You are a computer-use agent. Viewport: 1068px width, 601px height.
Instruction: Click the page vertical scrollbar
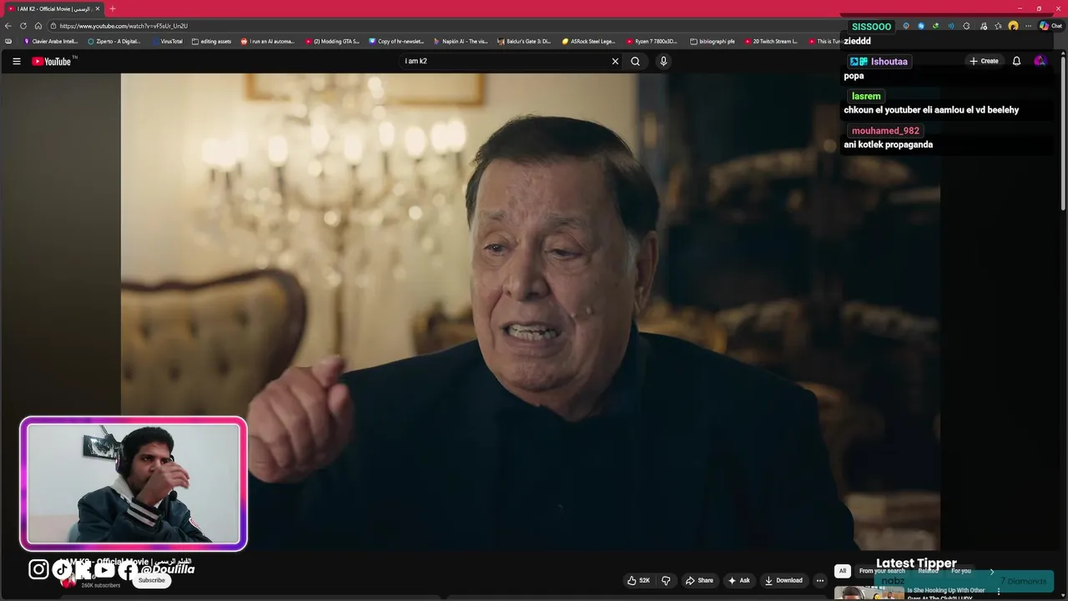click(x=1063, y=134)
